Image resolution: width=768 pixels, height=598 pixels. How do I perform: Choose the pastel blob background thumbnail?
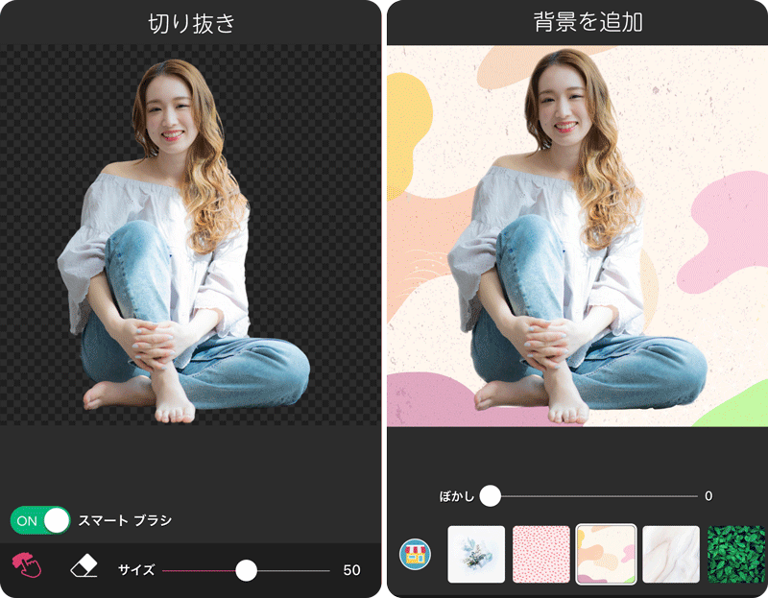point(606,555)
